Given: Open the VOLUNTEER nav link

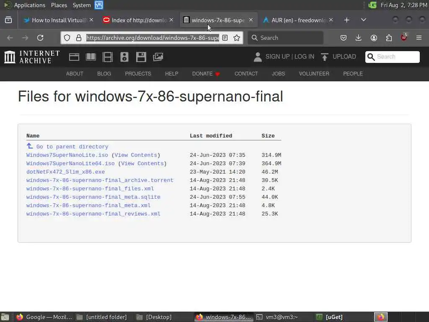Looking at the screenshot, I should coord(314,74).
